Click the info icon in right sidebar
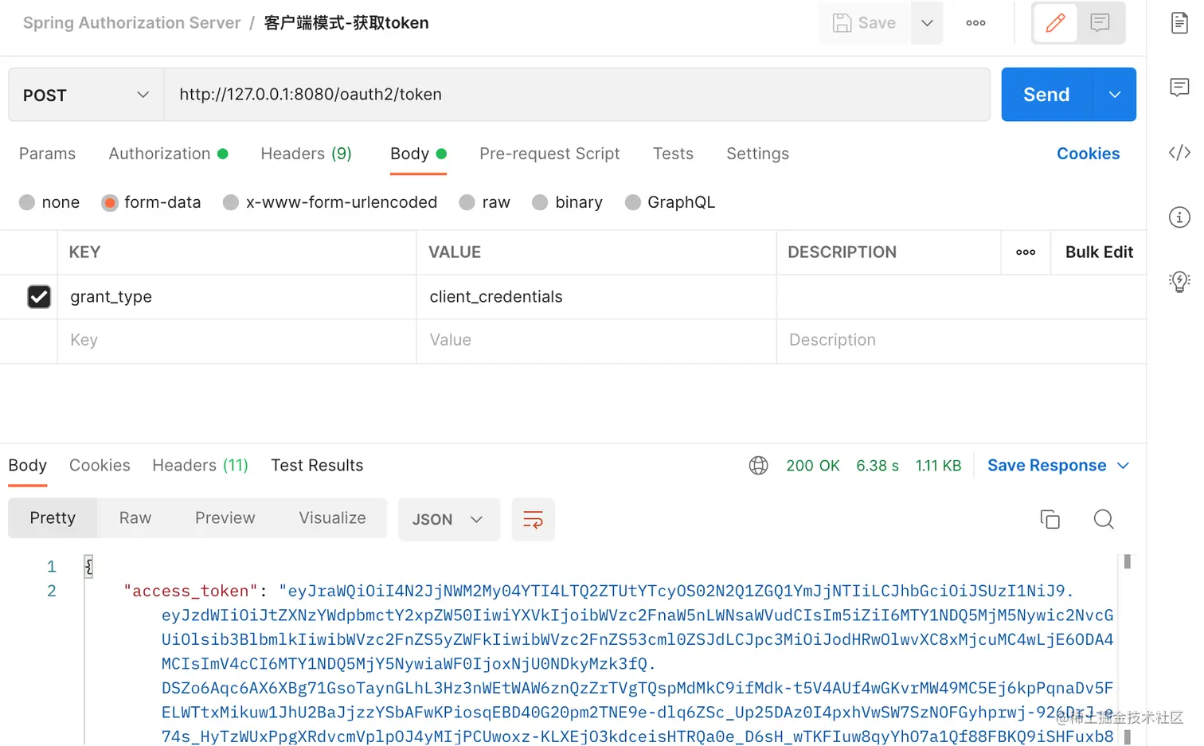 click(x=1179, y=217)
